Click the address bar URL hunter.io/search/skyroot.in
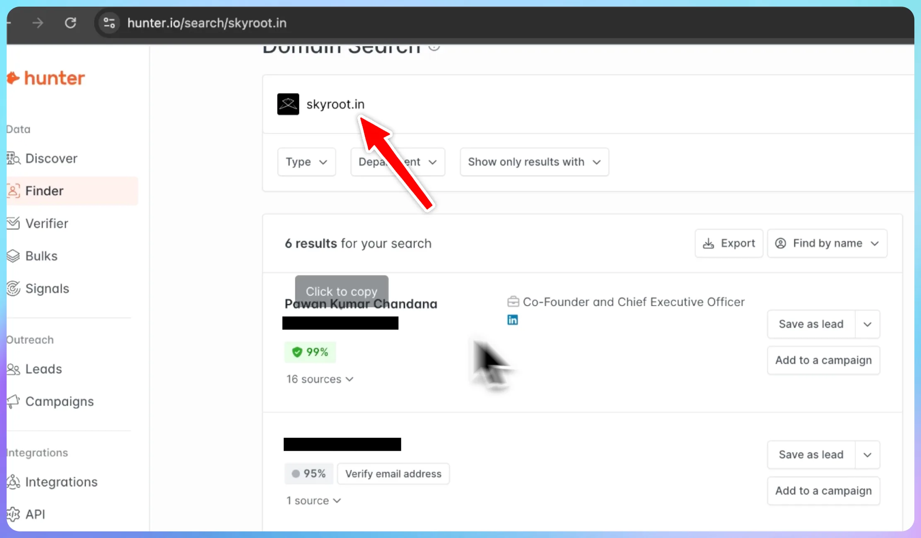 [x=207, y=23]
